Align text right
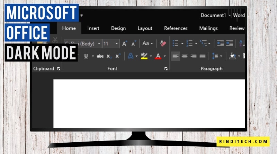Screen dimensions: 277x154 (194, 56)
